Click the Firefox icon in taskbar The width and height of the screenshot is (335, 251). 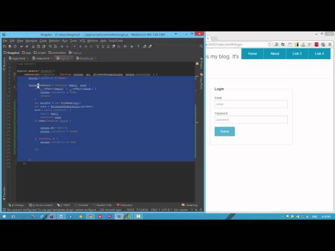click(32, 216)
